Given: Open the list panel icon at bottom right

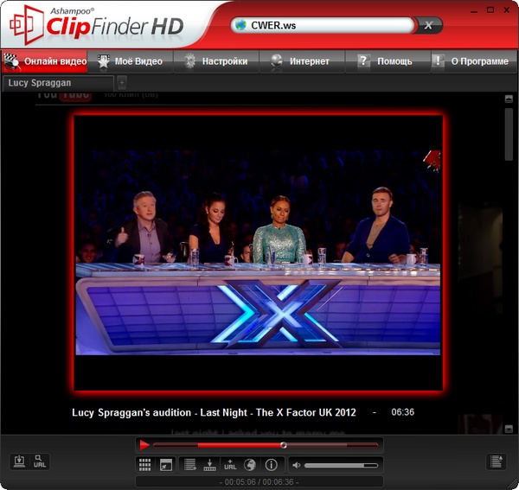Looking at the screenshot, I should coord(496,462).
